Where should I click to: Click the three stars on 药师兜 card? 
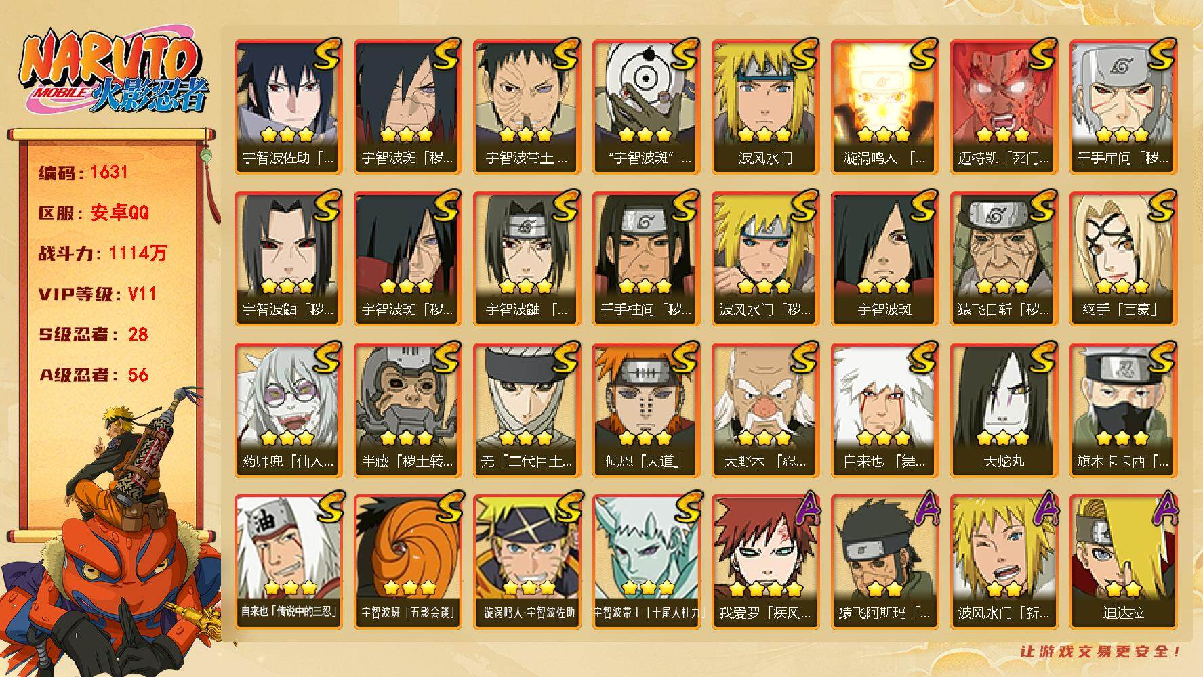[x=288, y=437]
